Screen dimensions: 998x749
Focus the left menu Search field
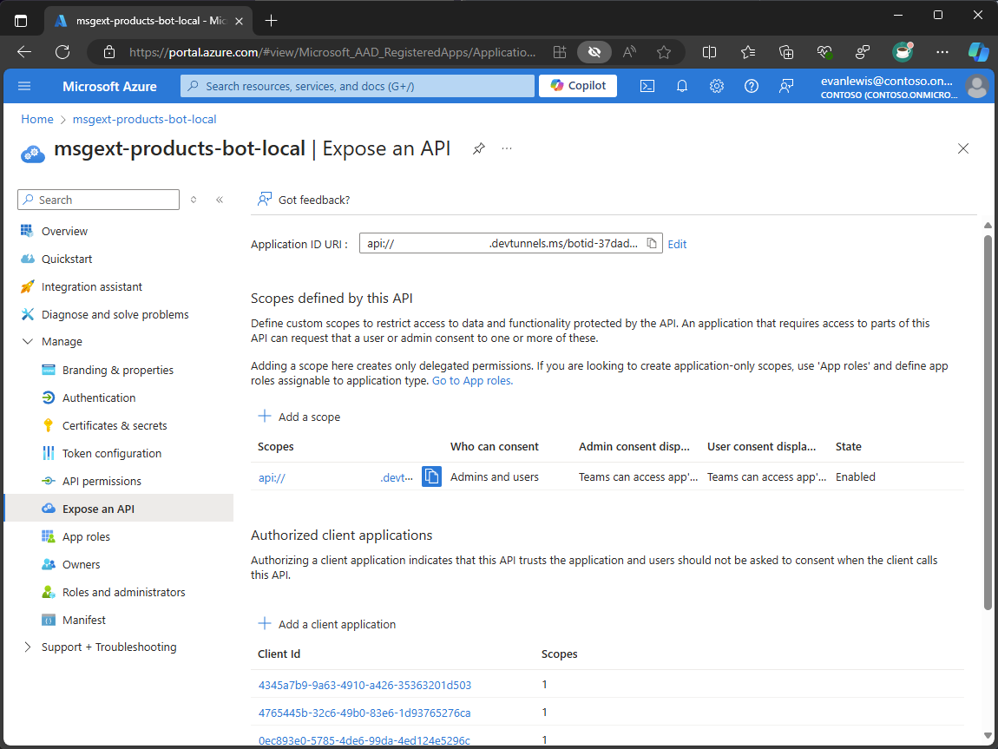point(99,200)
